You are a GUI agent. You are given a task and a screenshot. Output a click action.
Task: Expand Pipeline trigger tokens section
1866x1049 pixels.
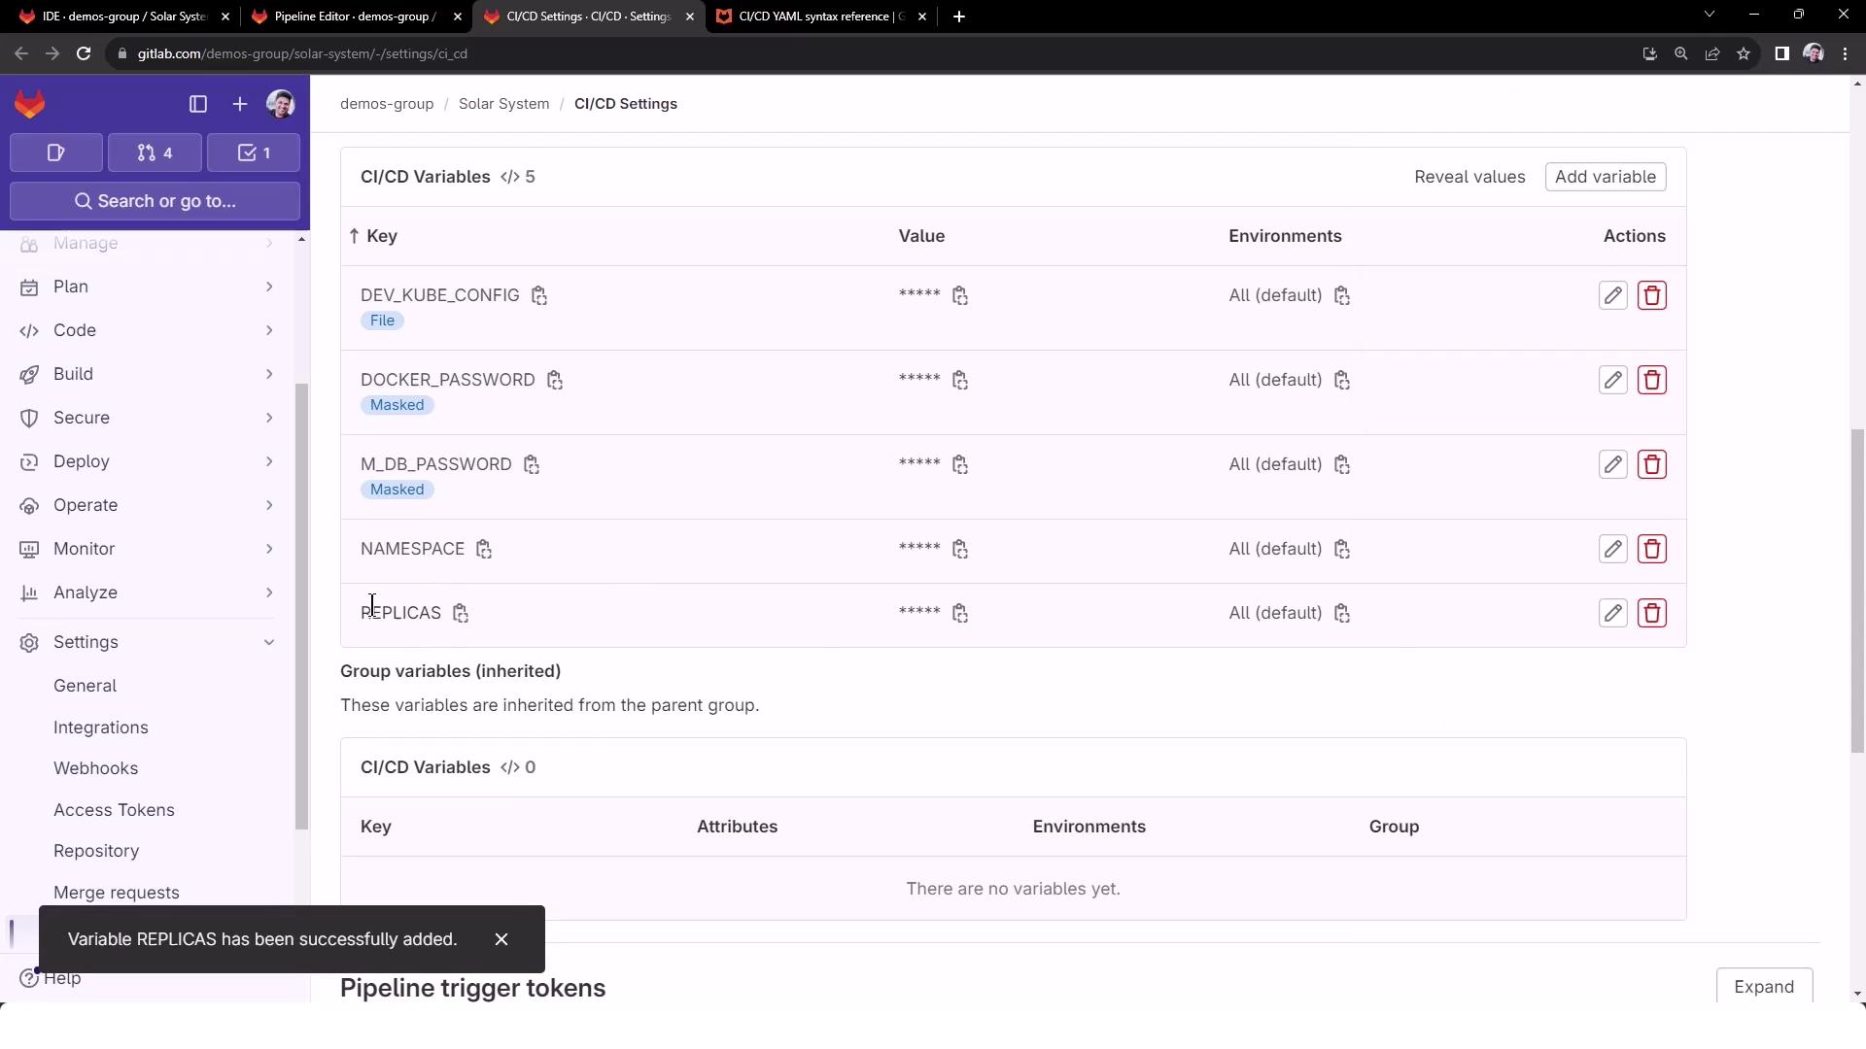[1763, 987]
